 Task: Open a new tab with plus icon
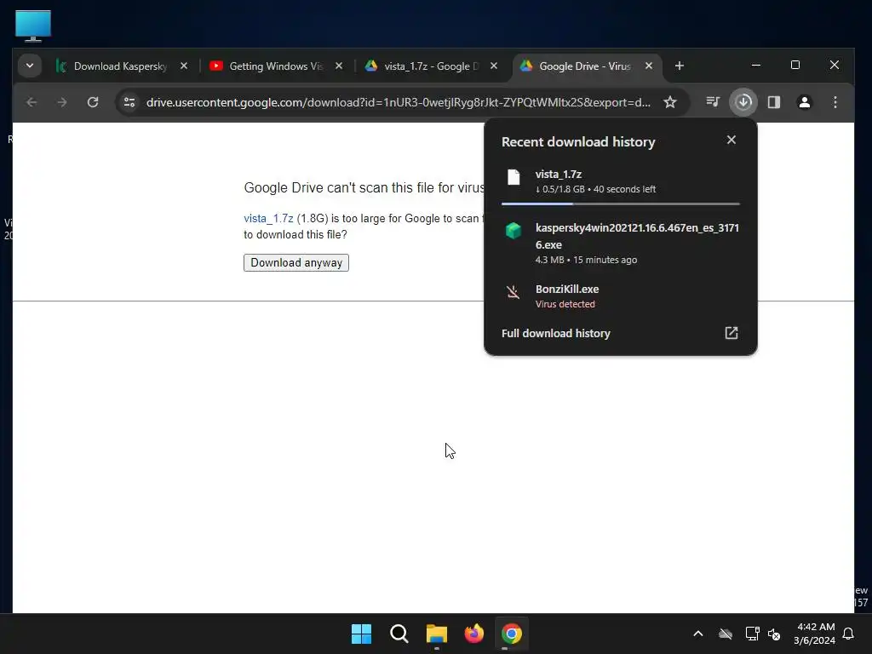click(x=679, y=66)
